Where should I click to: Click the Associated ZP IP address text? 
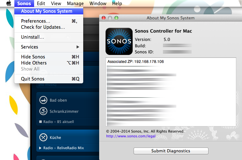click(149, 62)
